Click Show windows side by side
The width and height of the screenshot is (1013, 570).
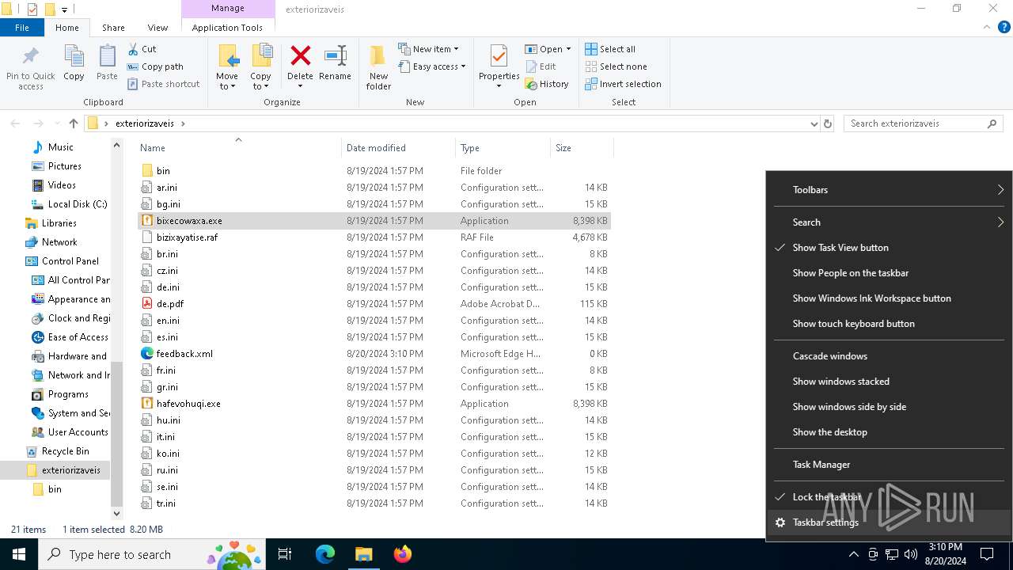(x=889, y=407)
